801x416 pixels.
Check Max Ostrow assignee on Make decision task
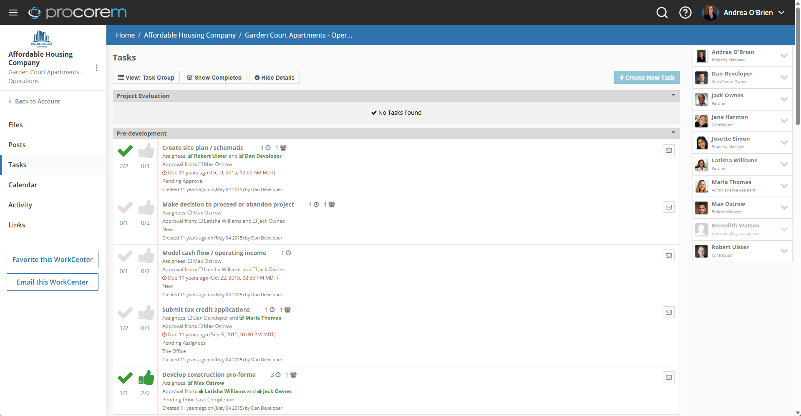pyautogui.click(x=190, y=213)
